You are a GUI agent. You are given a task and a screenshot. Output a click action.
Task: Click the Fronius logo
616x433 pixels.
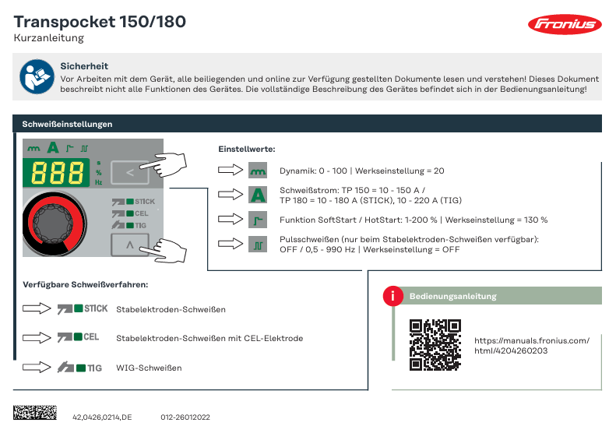click(565, 25)
